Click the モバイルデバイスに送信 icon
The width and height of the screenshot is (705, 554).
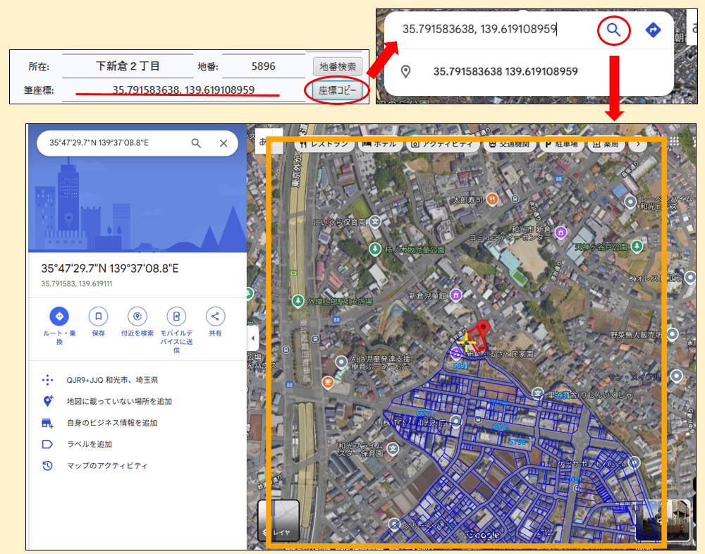(176, 316)
